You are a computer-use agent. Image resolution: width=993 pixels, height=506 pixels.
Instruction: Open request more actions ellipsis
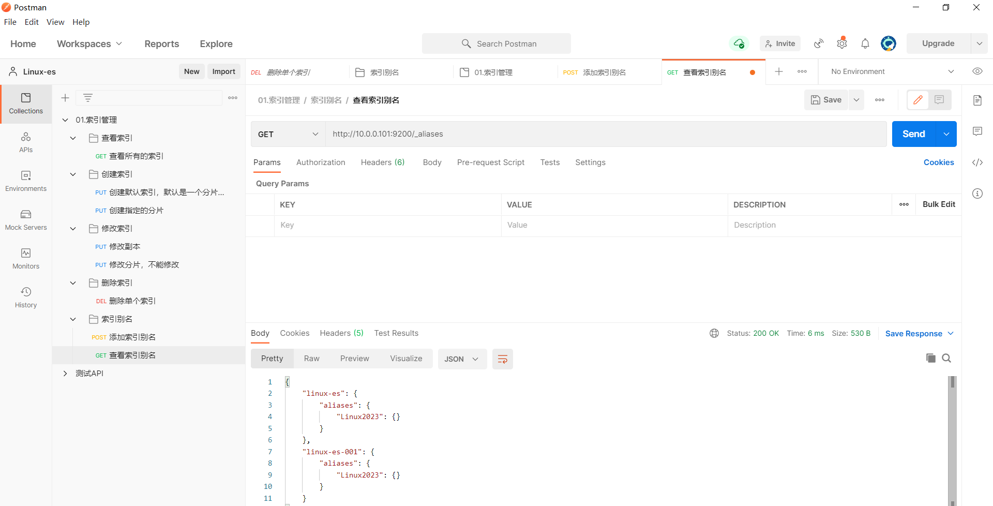[x=880, y=100]
